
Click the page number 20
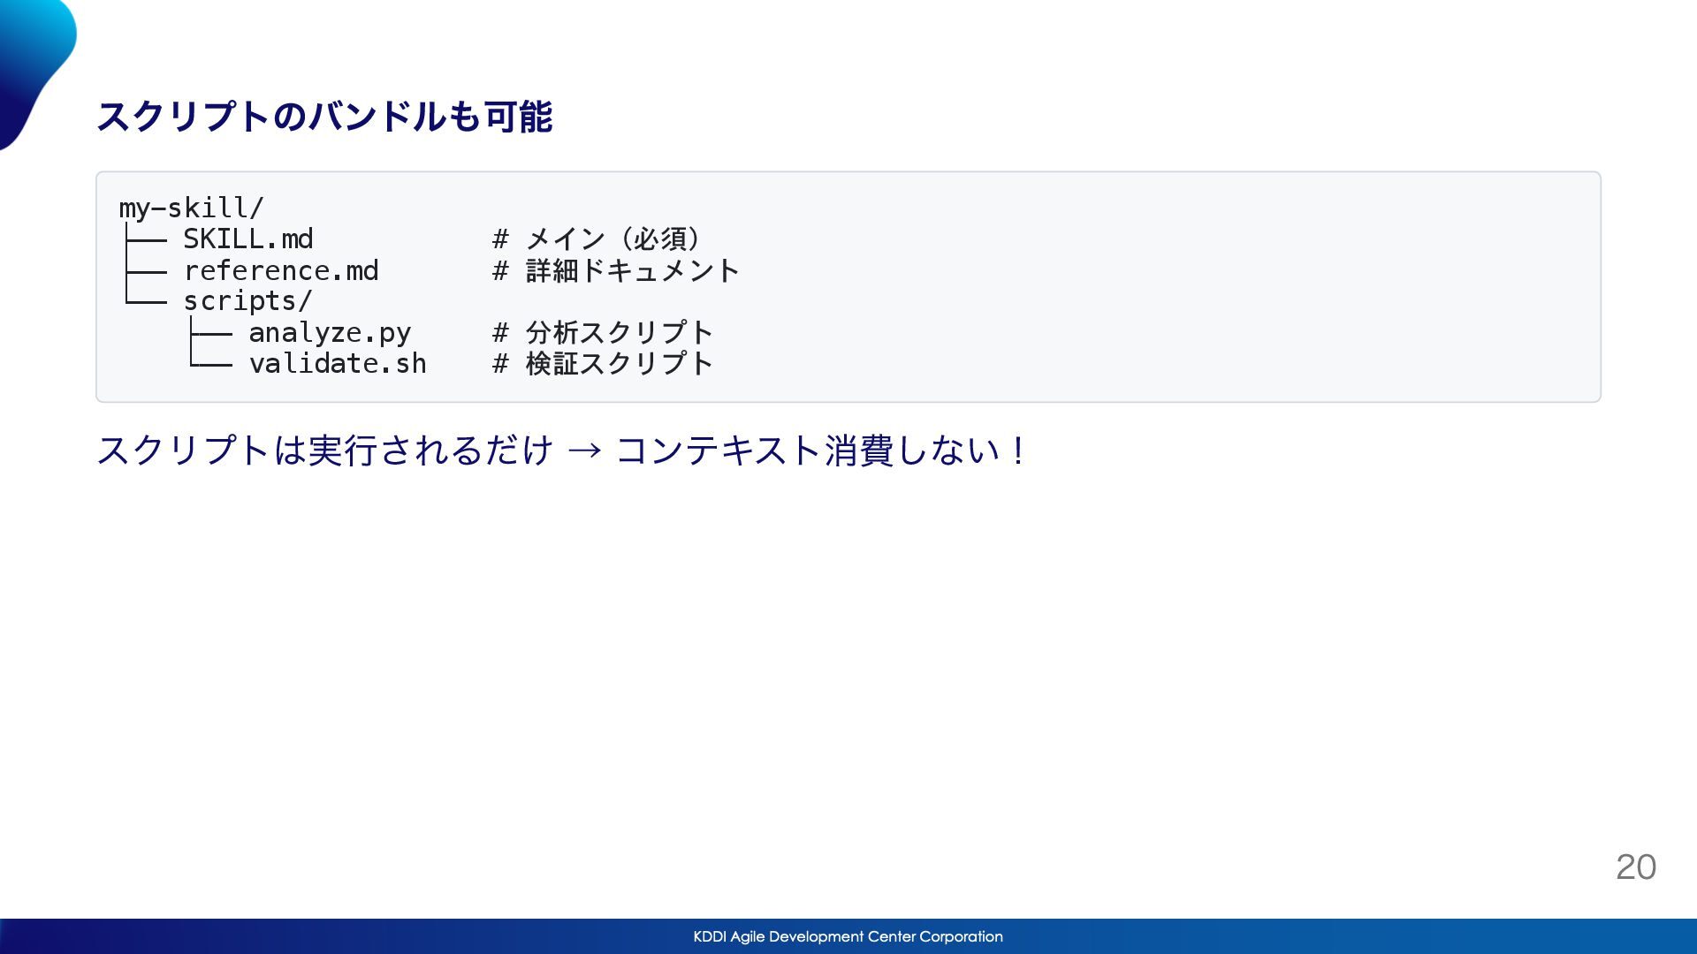point(1635,867)
